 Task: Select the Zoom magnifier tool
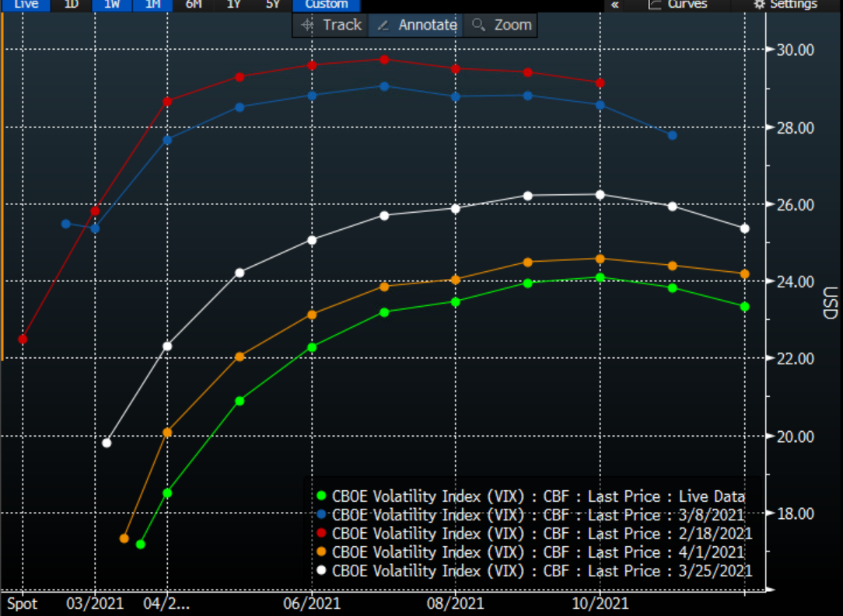click(500, 25)
